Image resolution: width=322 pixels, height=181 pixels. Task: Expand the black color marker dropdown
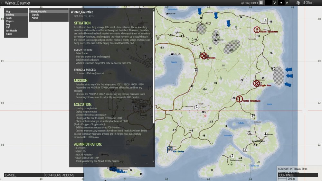[x=275, y=3]
